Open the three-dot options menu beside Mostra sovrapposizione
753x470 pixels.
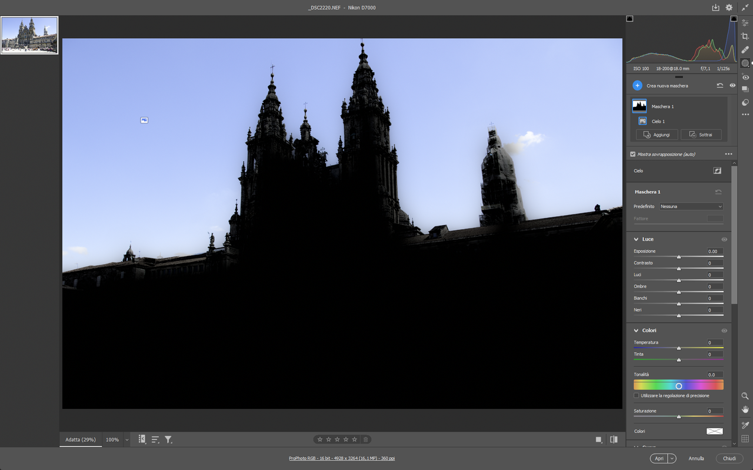click(729, 153)
